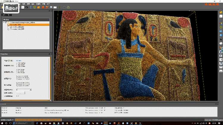Click the blue diamond icon in right sidebar
The height and width of the screenshot is (125, 223).
pos(221,35)
